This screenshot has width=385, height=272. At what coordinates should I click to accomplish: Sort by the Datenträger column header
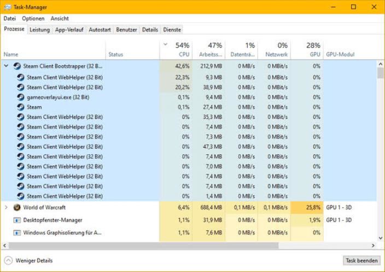point(241,50)
